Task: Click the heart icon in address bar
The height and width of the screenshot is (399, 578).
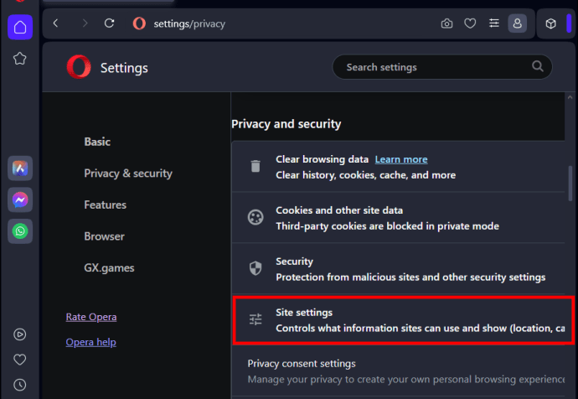Action: (470, 23)
